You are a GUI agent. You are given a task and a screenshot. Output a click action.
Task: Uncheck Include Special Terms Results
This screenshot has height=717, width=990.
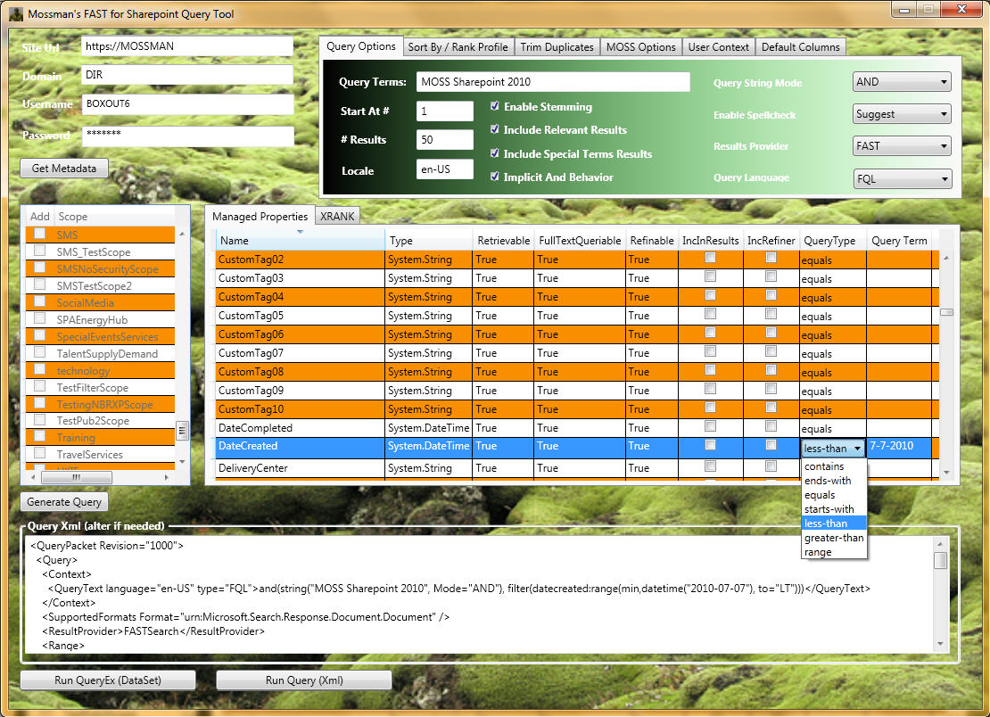(x=495, y=153)
